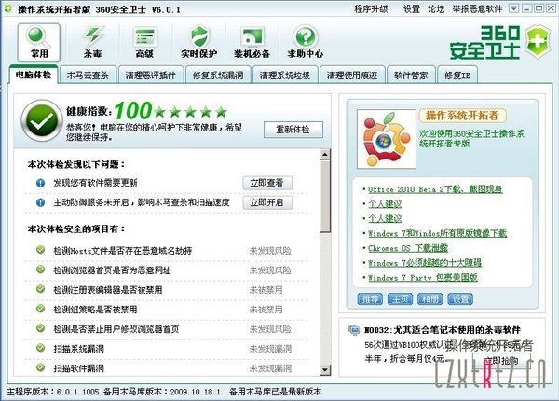The image size is (559, 401).
Task: Switch to the 修复IE tab
Action: 457,76
